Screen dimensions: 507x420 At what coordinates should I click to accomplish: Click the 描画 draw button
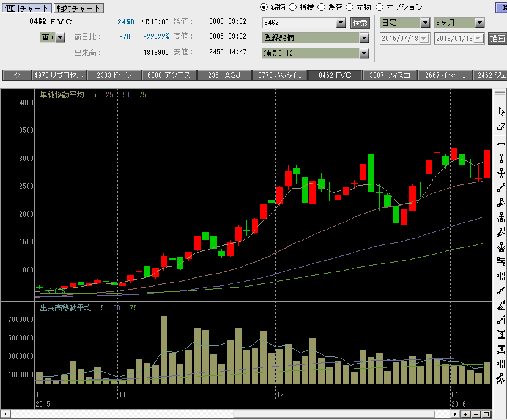pyautogui.click(x=497, y=39)
